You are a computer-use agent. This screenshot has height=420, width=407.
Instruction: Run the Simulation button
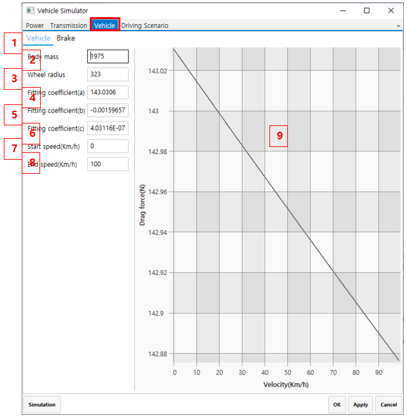[x=42, y=405]
